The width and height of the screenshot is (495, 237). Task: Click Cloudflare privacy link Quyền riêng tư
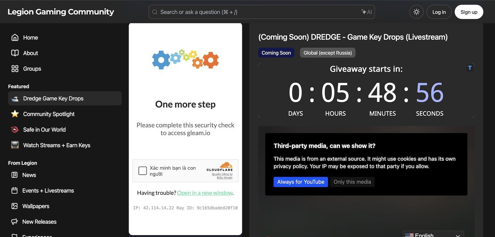point(222,174)
